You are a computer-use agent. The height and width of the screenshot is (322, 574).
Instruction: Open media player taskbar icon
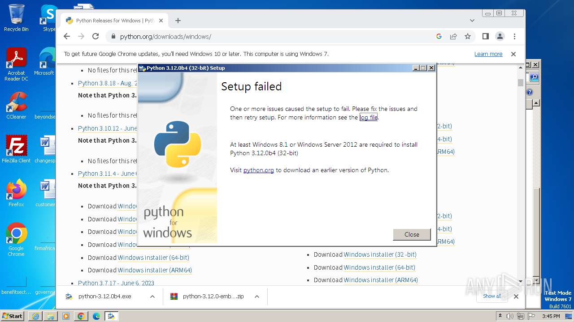[x=66, y=316]
